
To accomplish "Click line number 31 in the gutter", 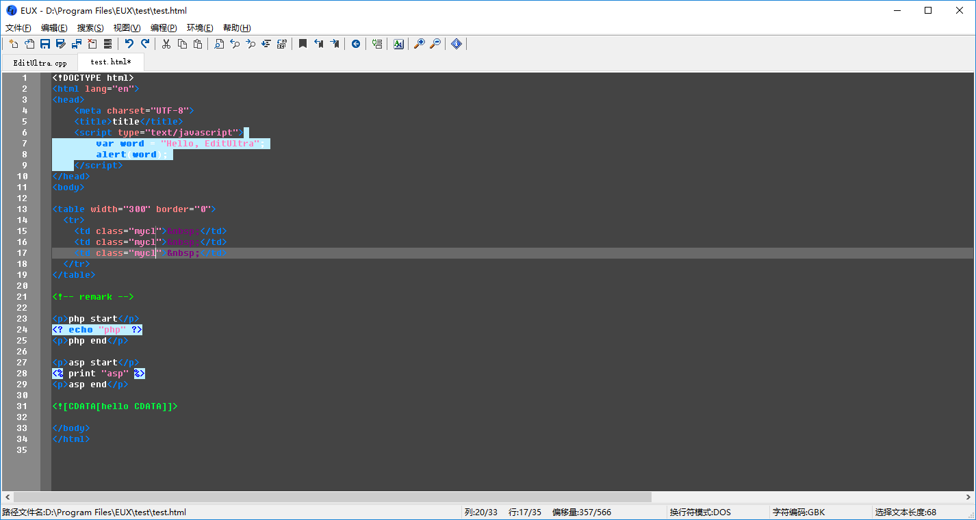I will (x=23, y=406).
